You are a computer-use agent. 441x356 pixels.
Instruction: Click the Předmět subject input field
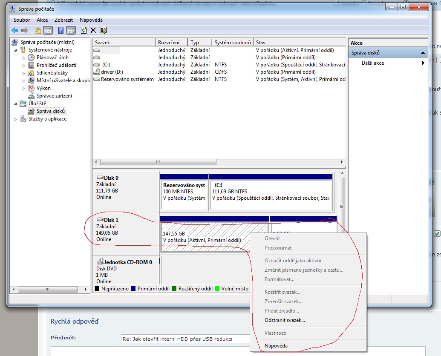[x=184, y=339]
